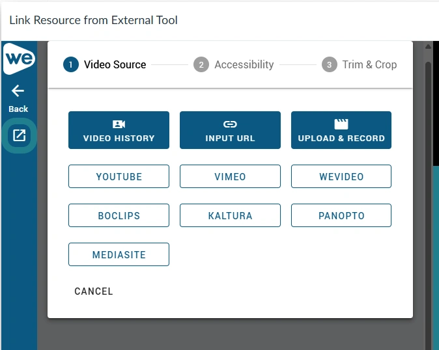Click the Input URL button
Image resolution: width=439 pixels, height=350 pixels.
230,130
